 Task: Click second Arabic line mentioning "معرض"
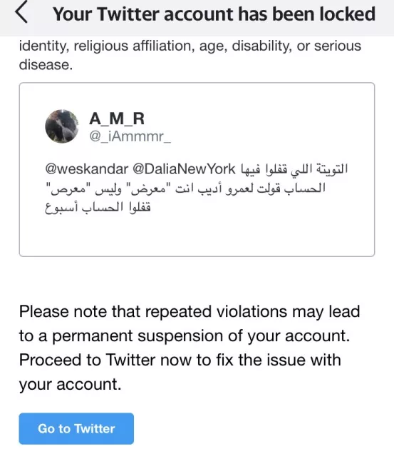(186, 188)
